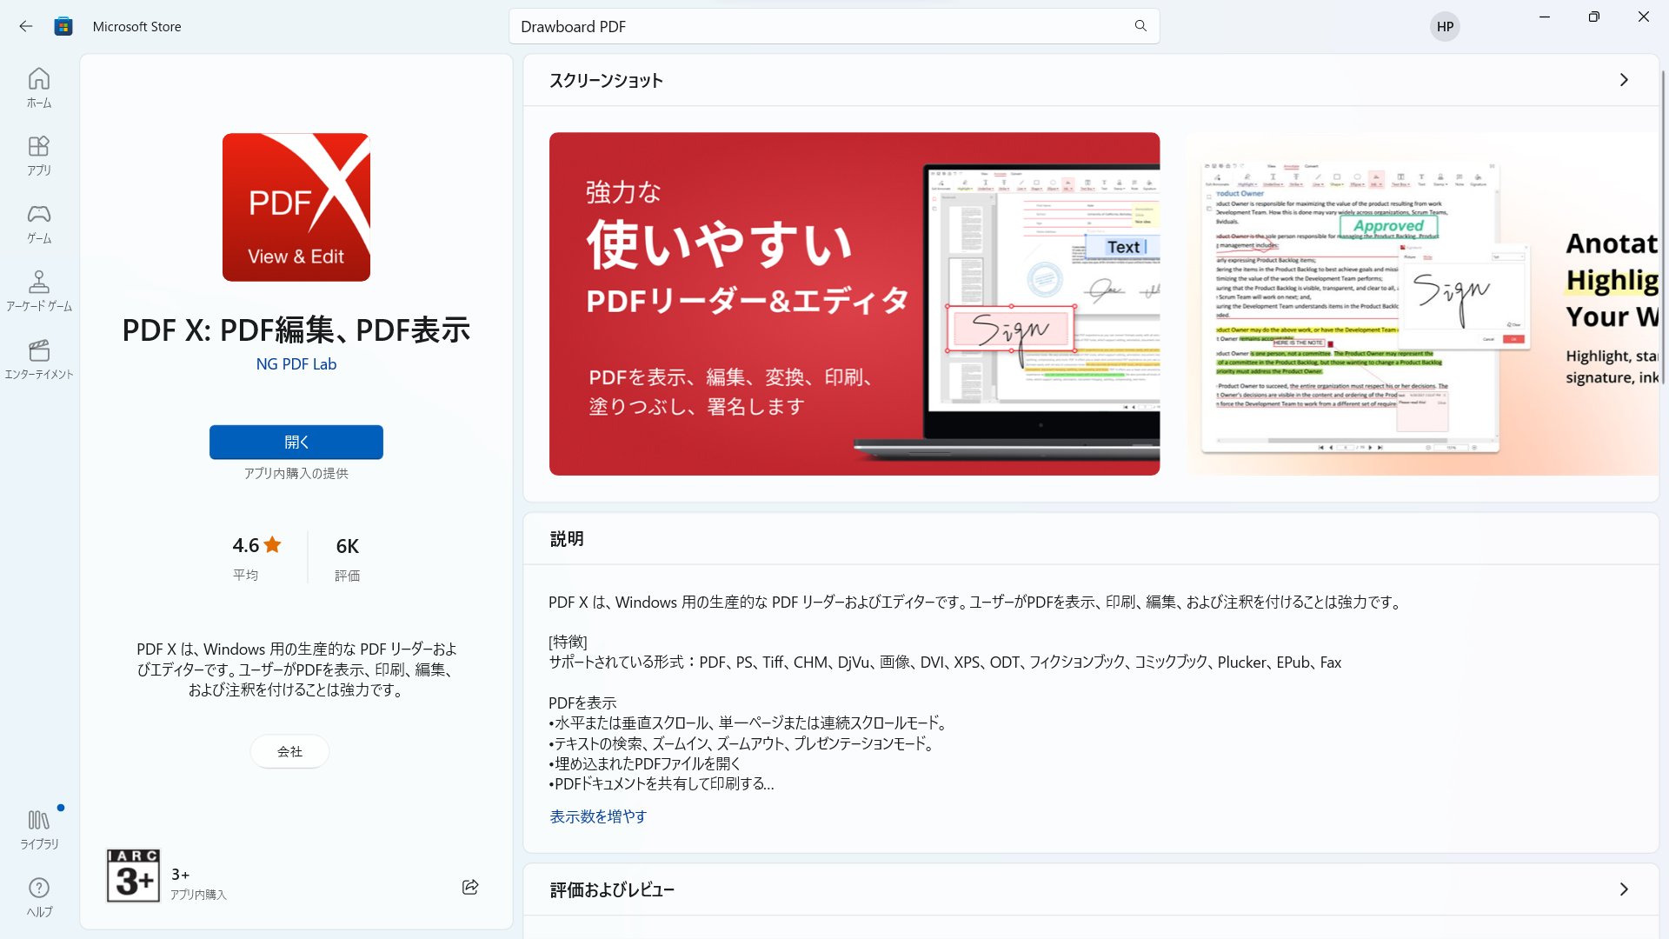Click the 6K ratings count
The height and width of the screenshot is (939, 1669).
[348, 546]
